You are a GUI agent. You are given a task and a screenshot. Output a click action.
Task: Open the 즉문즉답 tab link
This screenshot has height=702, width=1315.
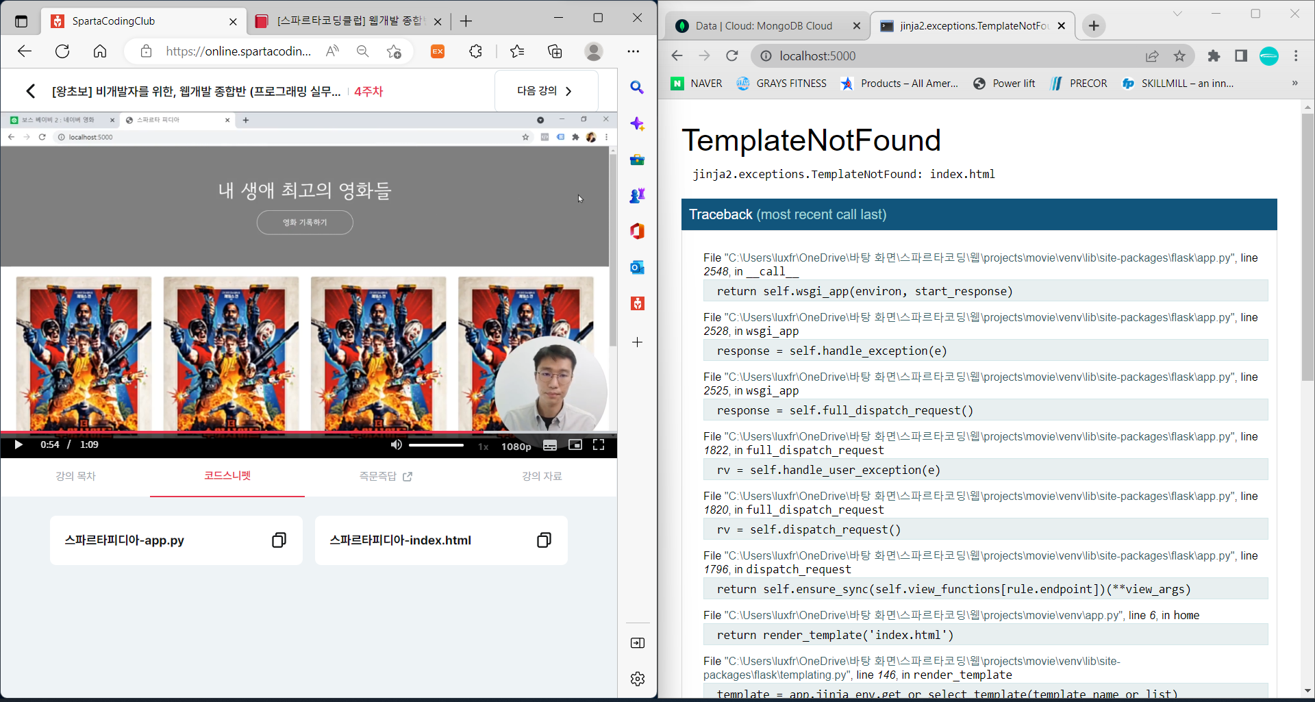386,476
